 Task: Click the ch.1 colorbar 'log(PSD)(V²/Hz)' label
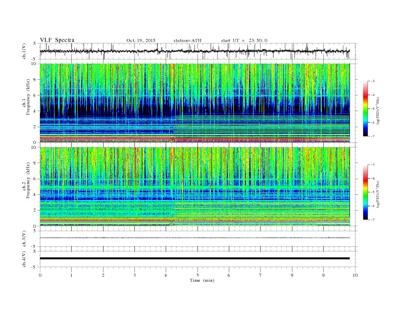point(378,110)
